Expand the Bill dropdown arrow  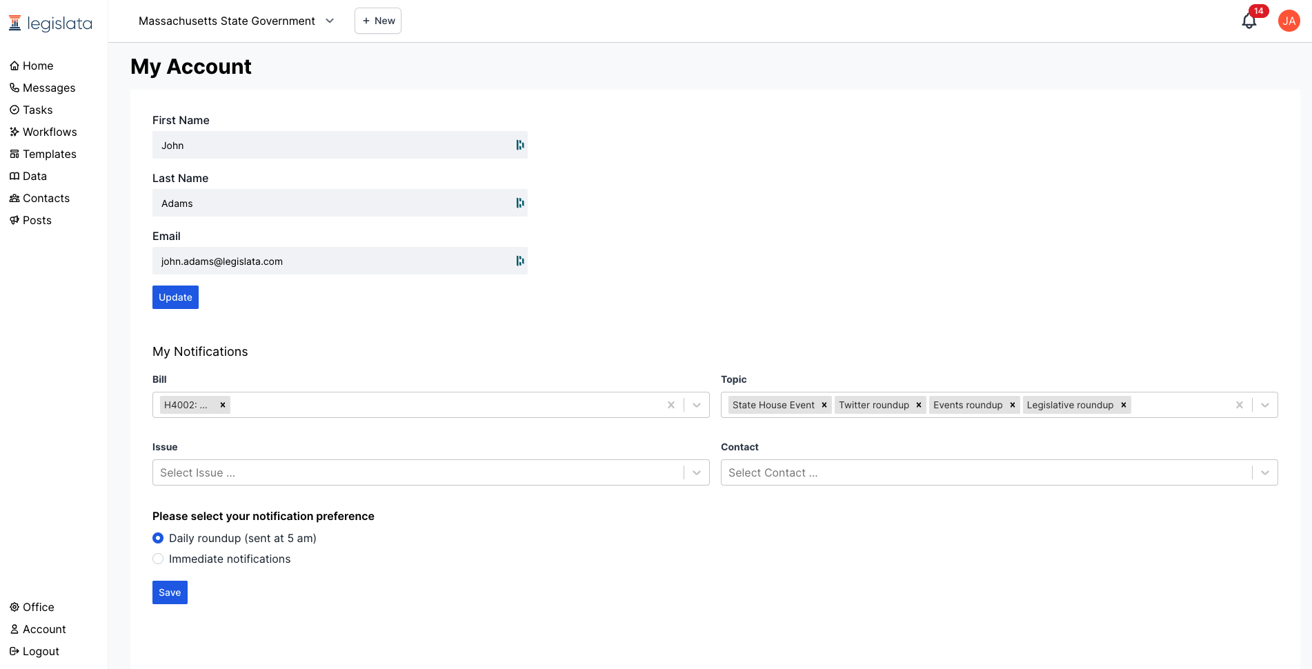pos(697,405)
